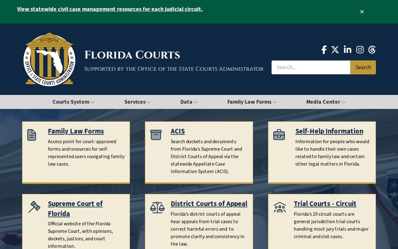This screenshot has width=398, height=249.
Task: Click the briefcase icon beside Self-Help Information
Action: click(x=279, y=135)
